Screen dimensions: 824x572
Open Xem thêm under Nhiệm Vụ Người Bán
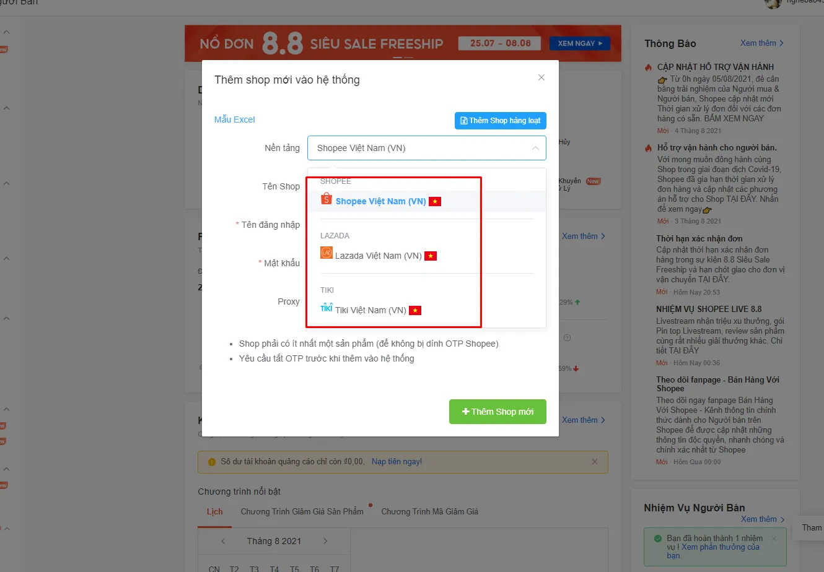[763, 519]
